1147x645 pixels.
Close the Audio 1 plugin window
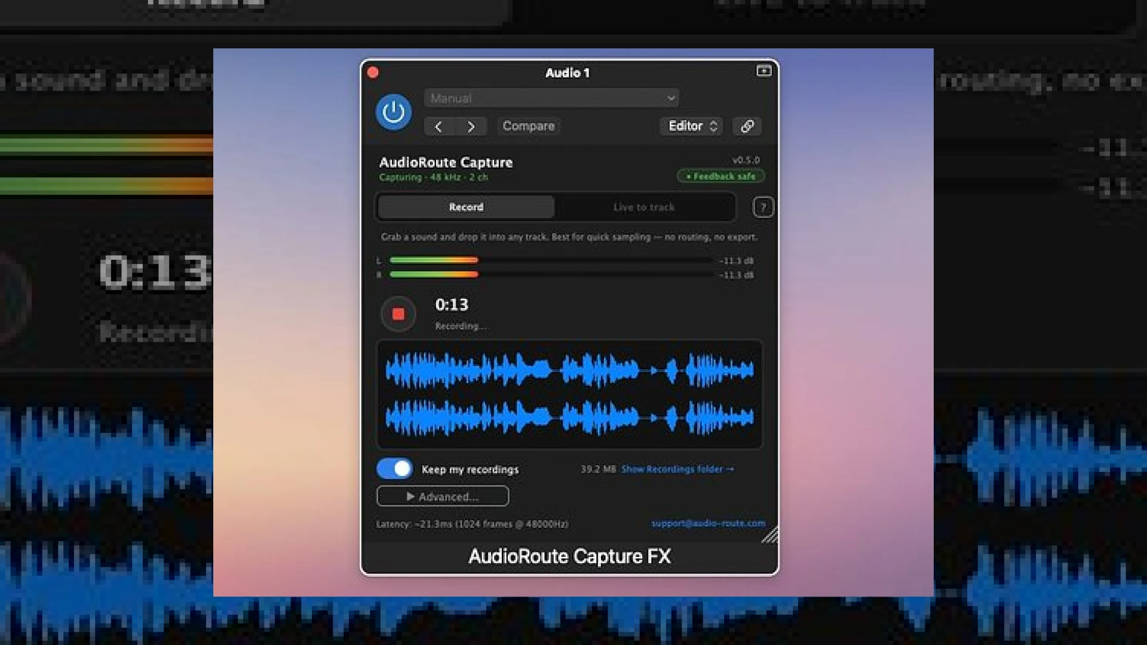pos(373,73)
